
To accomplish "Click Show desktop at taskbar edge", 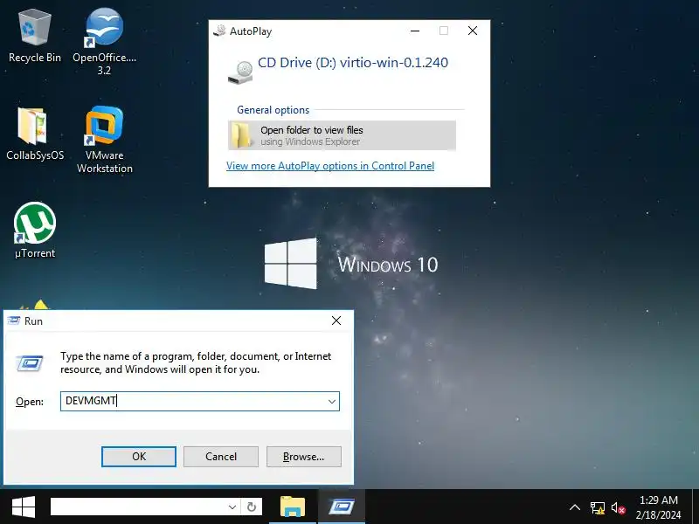I will [696, 507].
